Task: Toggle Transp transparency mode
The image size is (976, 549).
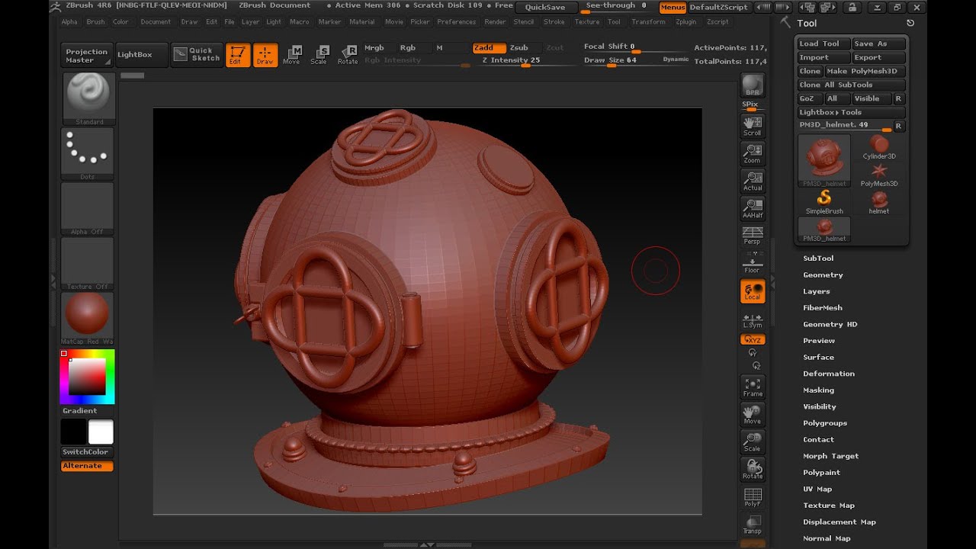Action: pyautogui.click(x=753, y=524)
